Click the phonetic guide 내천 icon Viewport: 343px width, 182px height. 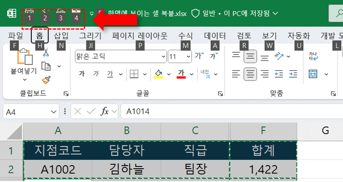[205, 74]
